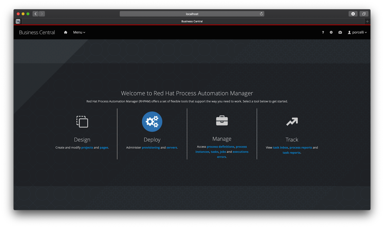Expand the Menu dropdown
384x228 pixels.
point(79,32)
